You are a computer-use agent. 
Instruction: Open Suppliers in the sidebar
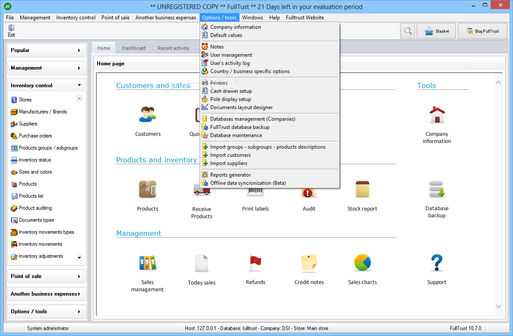click(24, 124)
